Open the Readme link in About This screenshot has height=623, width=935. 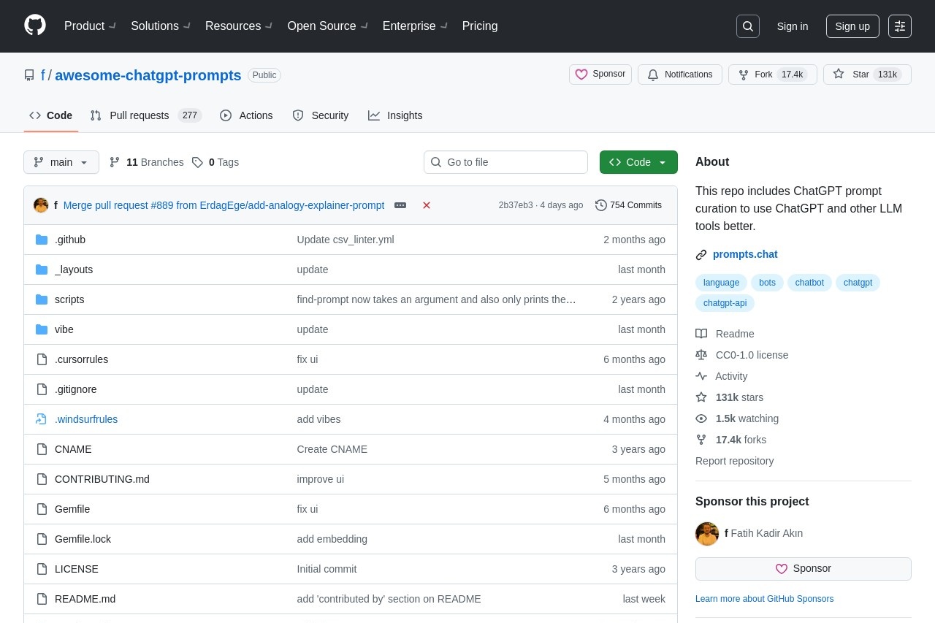[x=725, y=334]
